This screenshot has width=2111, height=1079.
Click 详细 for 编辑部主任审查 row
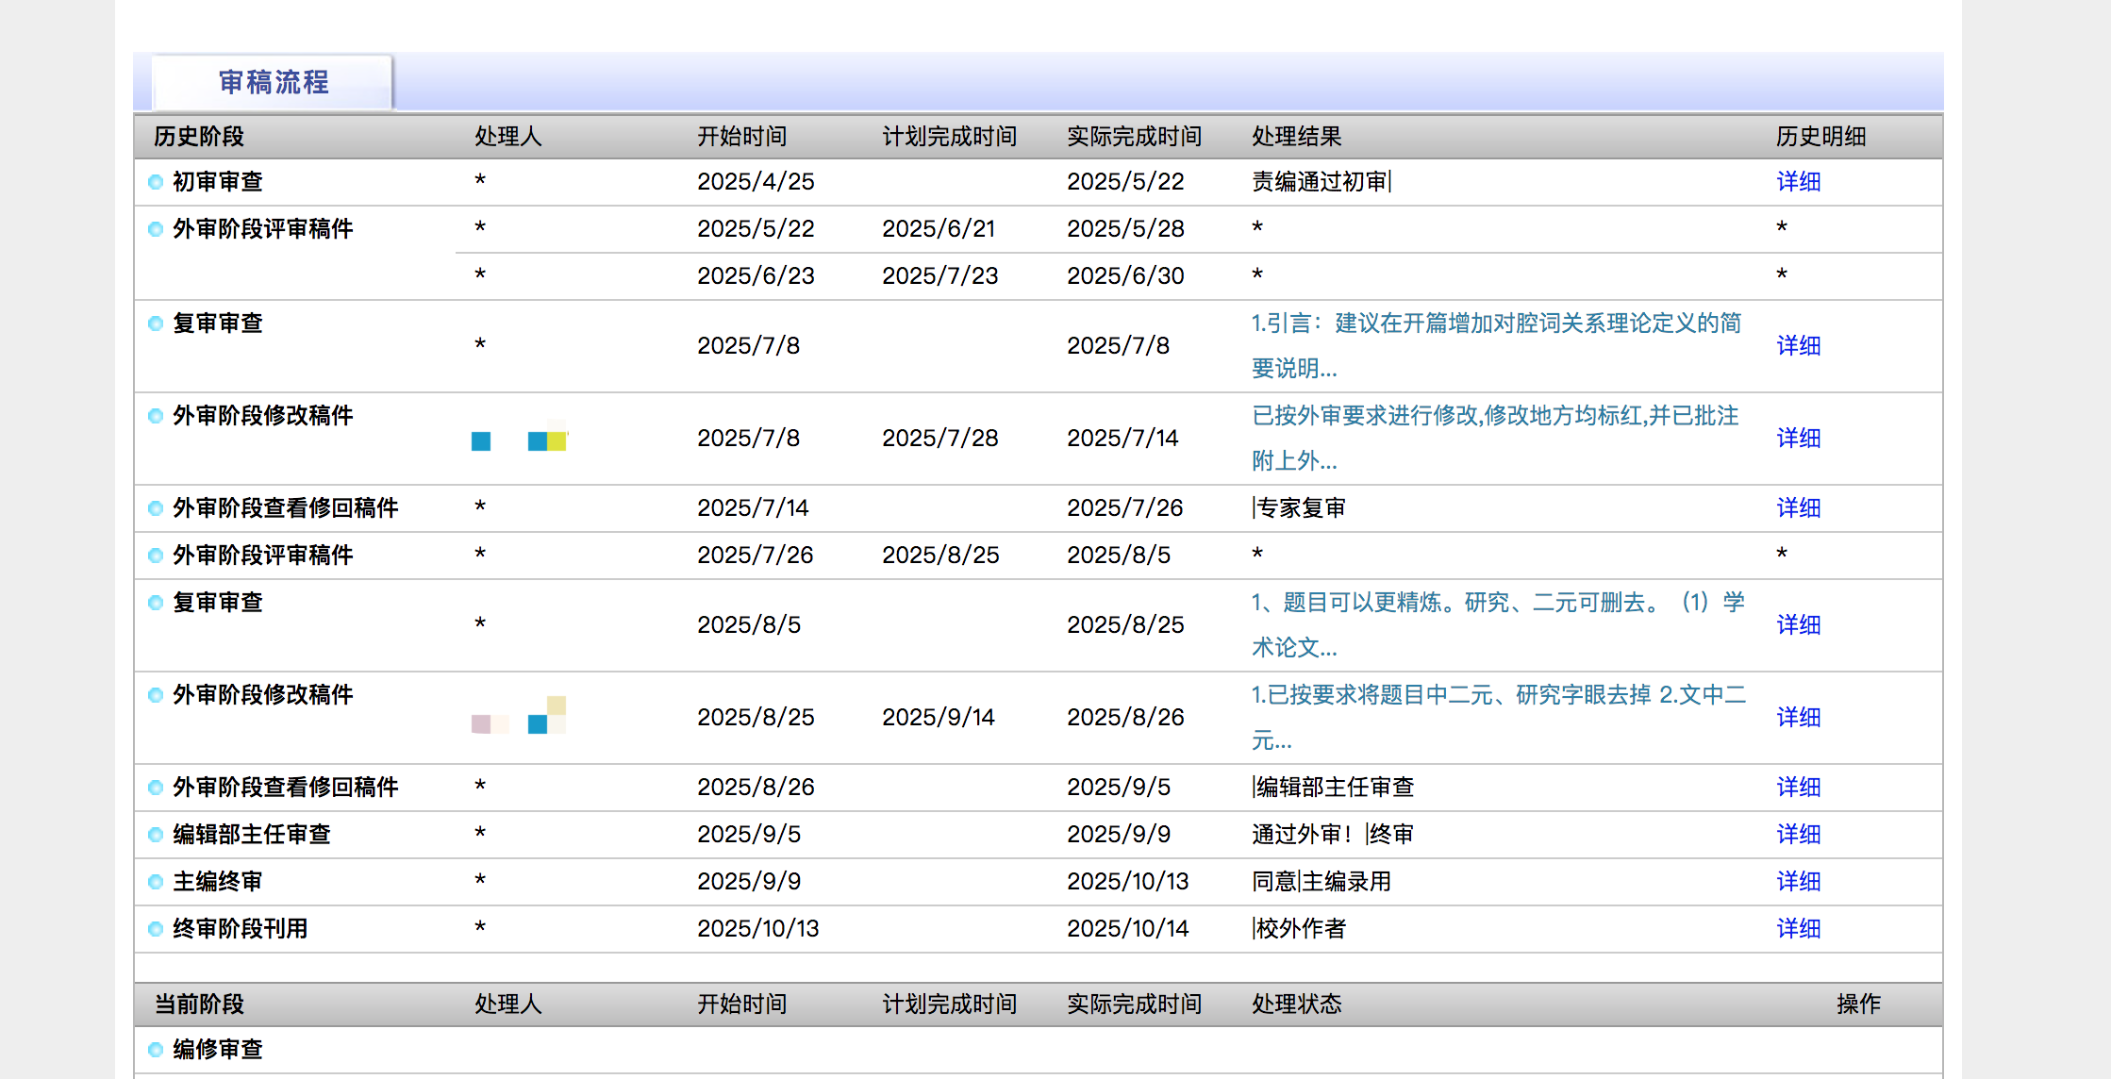tap(1798, 835)
